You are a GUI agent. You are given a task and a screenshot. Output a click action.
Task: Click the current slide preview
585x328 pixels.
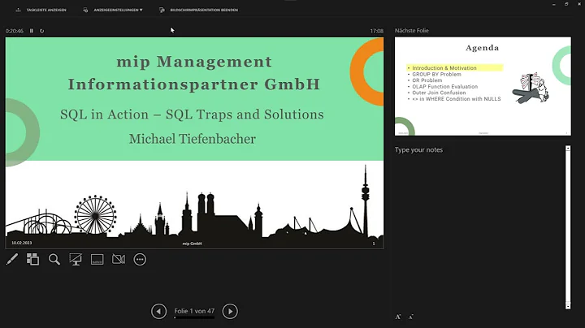pos(194,142)
